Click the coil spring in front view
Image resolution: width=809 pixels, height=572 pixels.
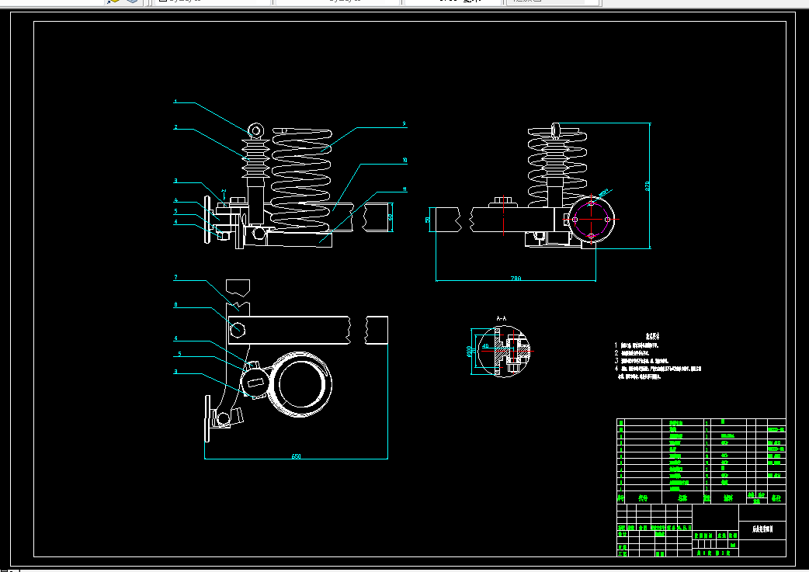coord(301,178)
